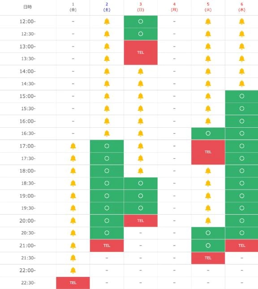Click the TEL cell Saturday at 21:00
Viewport: 258px width, 289px height.
pos(107,246)
